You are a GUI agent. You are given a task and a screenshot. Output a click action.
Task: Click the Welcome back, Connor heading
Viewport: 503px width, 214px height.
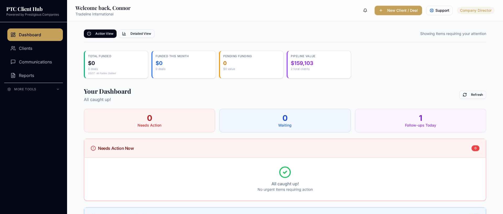coord(103,8)
